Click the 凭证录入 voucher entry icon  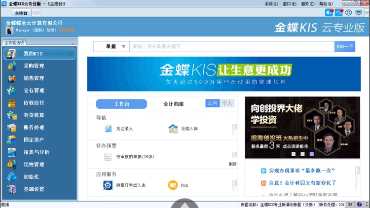click(108, 129)
